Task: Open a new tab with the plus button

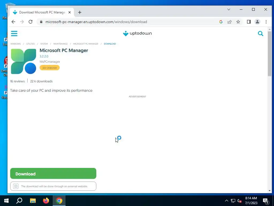Action: (x=80, y=12)
